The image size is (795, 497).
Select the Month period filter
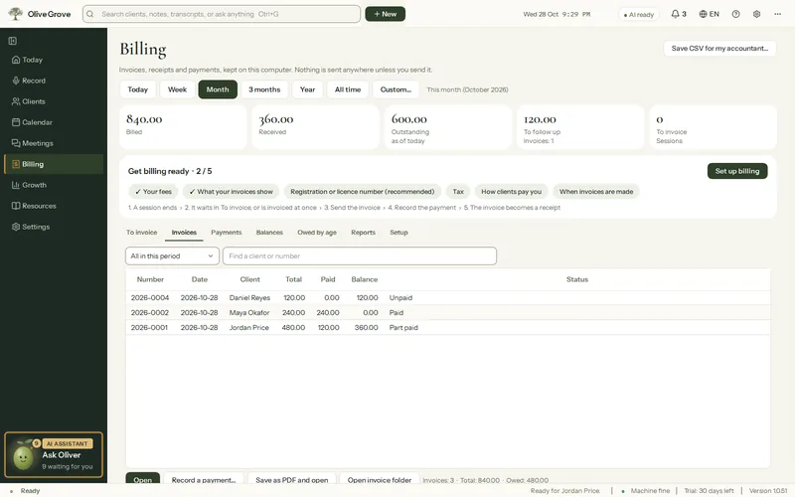coord(218,89)
